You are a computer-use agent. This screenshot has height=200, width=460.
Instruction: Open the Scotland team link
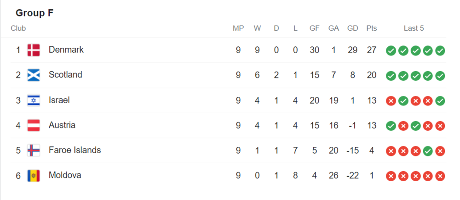(65, 75)
